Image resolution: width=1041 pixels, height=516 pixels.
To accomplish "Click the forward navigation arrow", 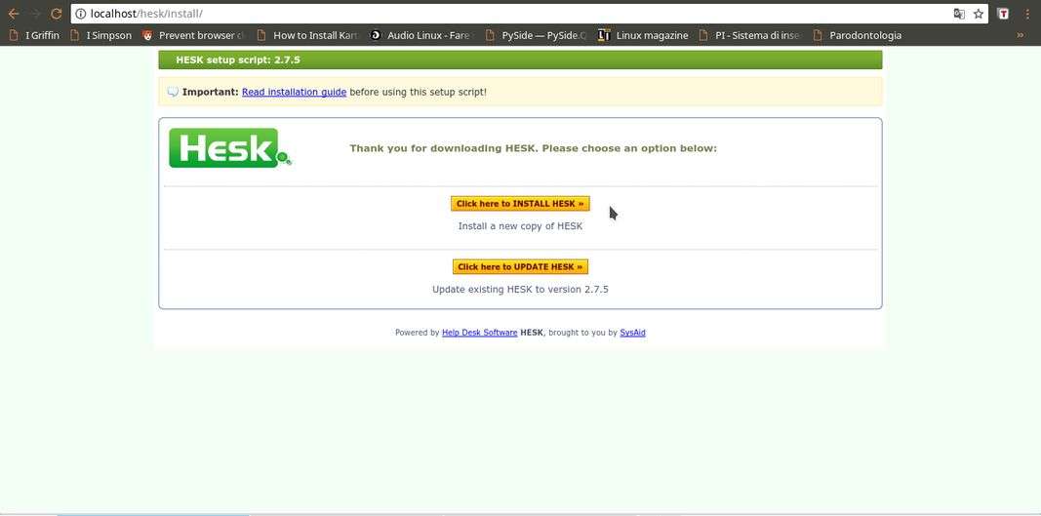I will tap(35, 14).
